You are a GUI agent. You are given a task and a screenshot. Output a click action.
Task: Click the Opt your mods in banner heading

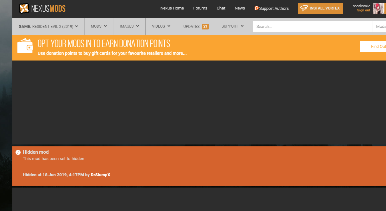click(x=104, y=44)
